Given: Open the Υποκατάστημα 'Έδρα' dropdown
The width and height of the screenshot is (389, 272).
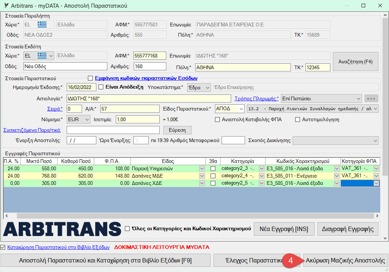Looking at the screenshot, I should pos(208,87).
